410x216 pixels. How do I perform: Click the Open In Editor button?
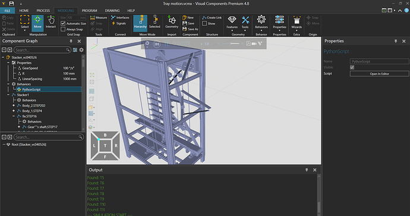pyautogui.click(x=380, y=74)
